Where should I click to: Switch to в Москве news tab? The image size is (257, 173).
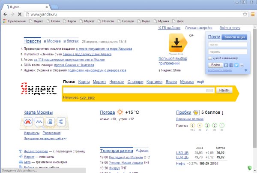click(52, 41)
